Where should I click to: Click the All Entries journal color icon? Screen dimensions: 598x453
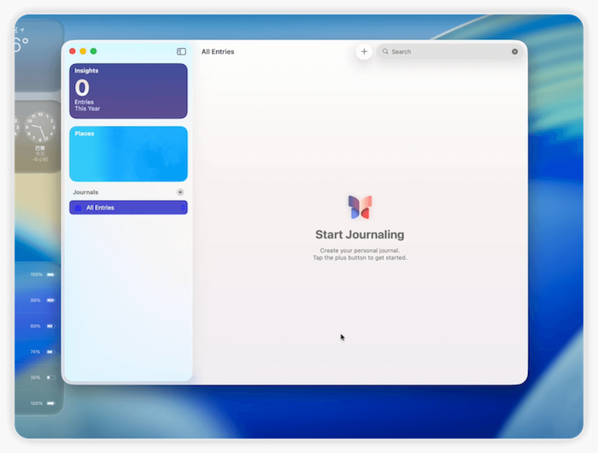pos(79,208)
